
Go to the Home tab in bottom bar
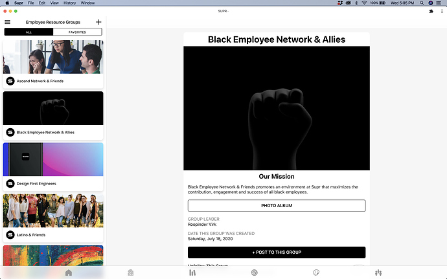coord(69,273)
